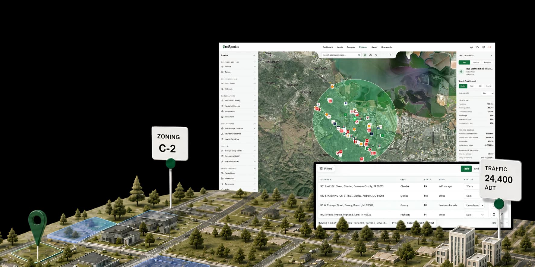Open the Leads nav item

click(x=340, y=47)
